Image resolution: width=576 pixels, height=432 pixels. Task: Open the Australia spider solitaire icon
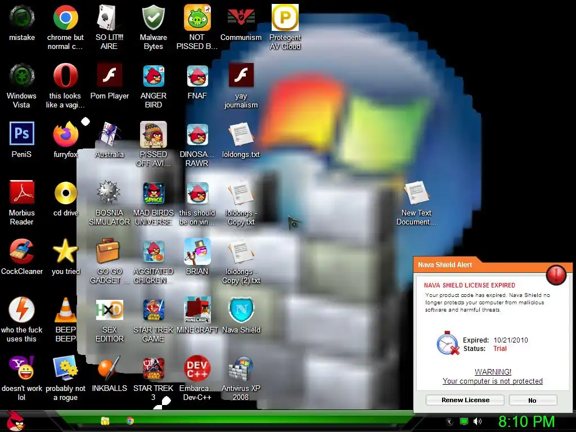pyautogui.click(x=109, y=134)
